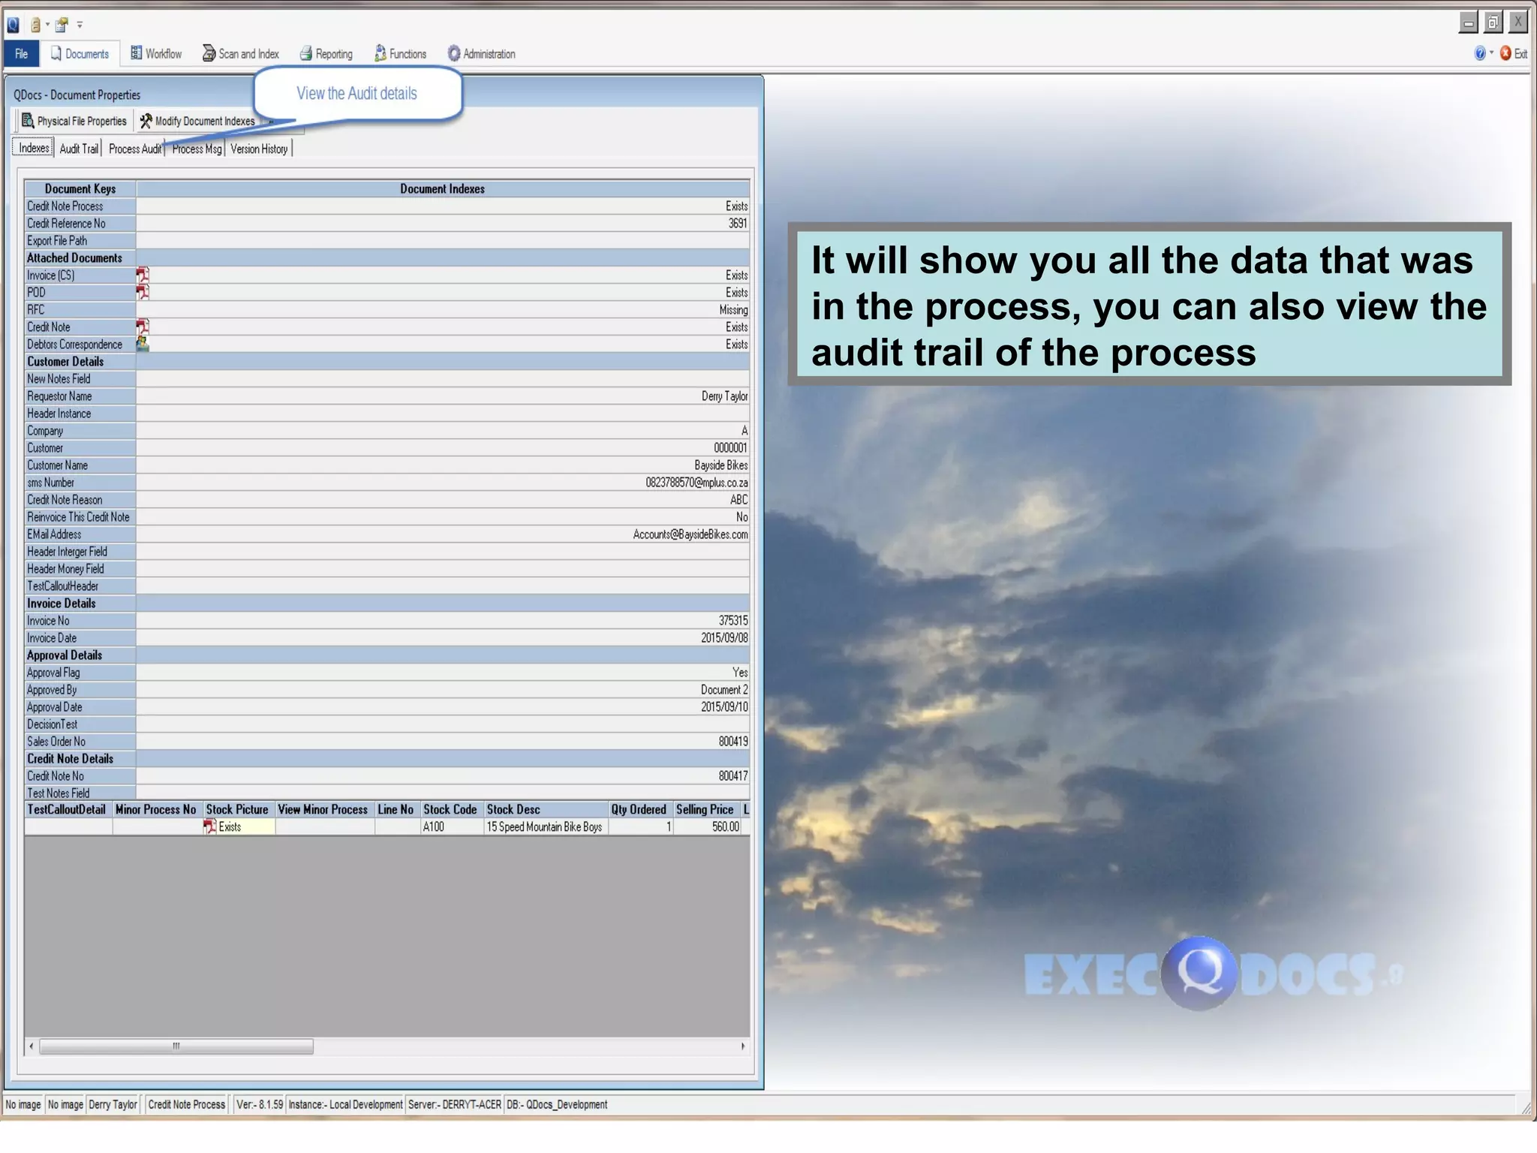Select the Requestor Name value Derry Taylor
Viewport: 1537px width, 1153px height.
pyautogui.click(x=725, y=396)
